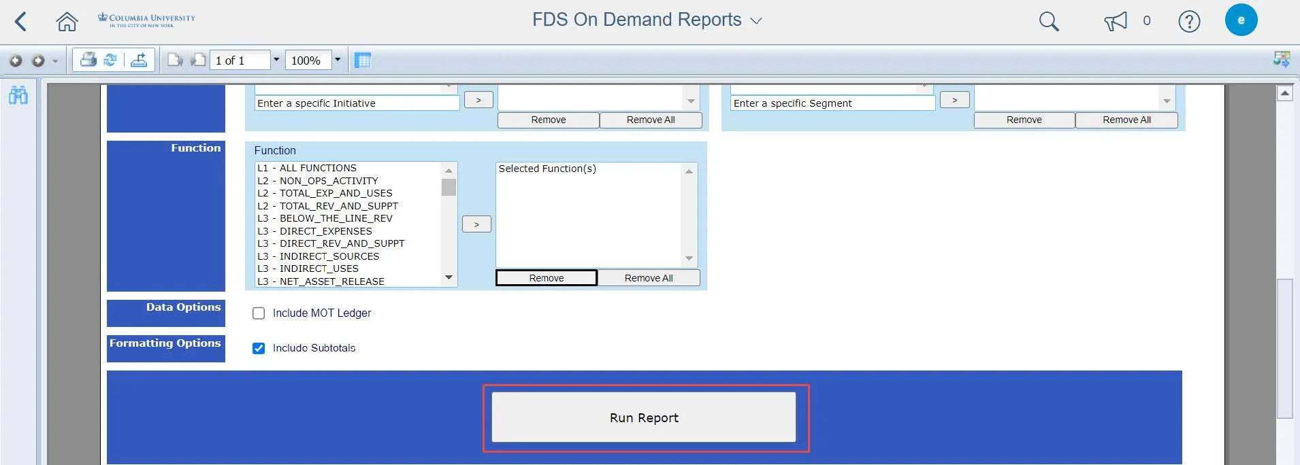Go to previous page icon
This screenshot has height=465, width=1300.
coord(198,60)
